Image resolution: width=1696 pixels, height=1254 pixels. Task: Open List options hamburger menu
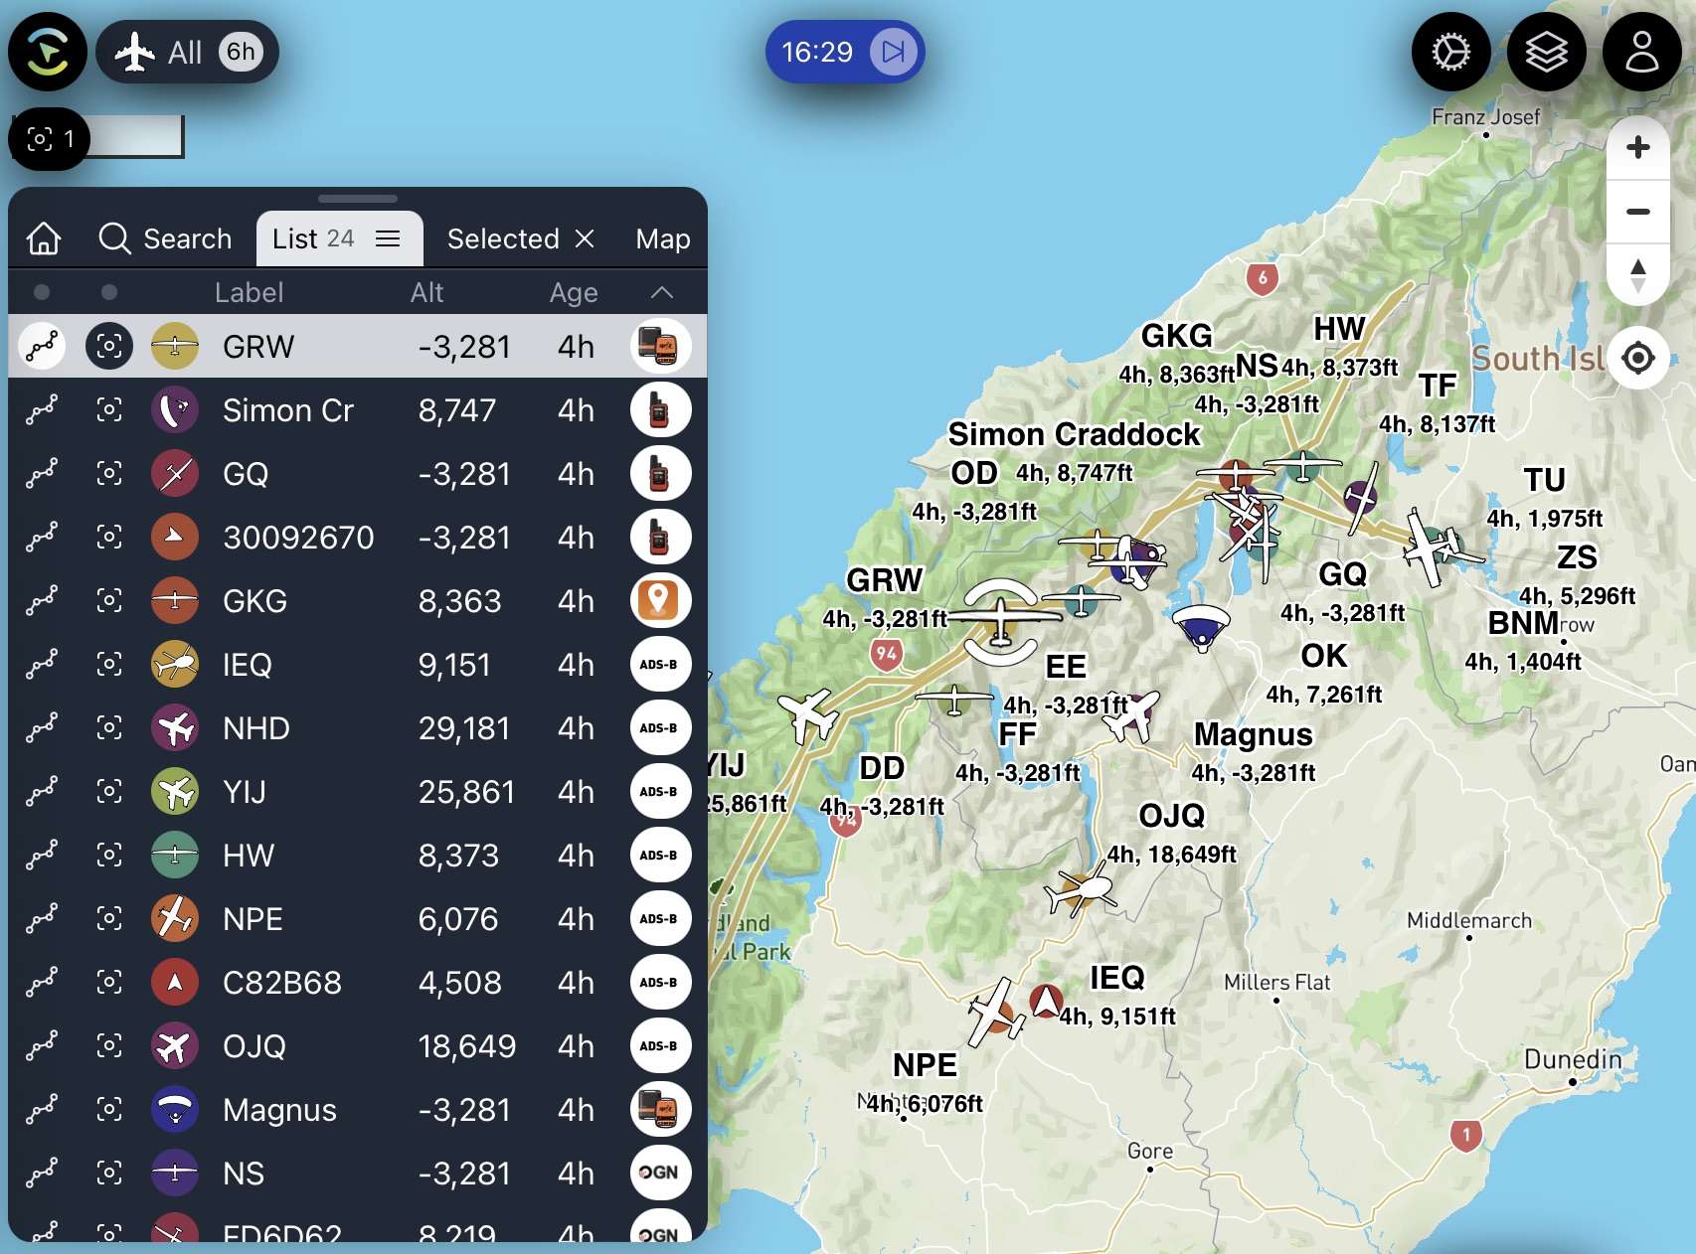[x=388, y=238]
